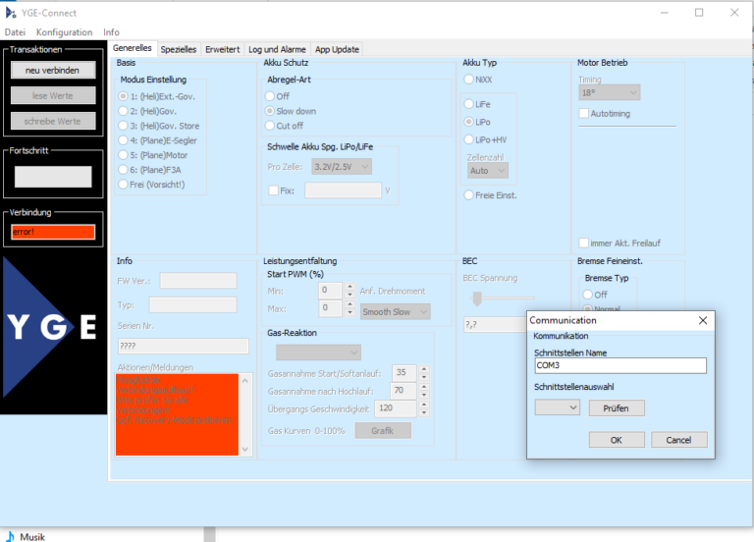Switch to the Spezielles tab
The width and height of the screenshot is (754, 542).
[179, 49]
